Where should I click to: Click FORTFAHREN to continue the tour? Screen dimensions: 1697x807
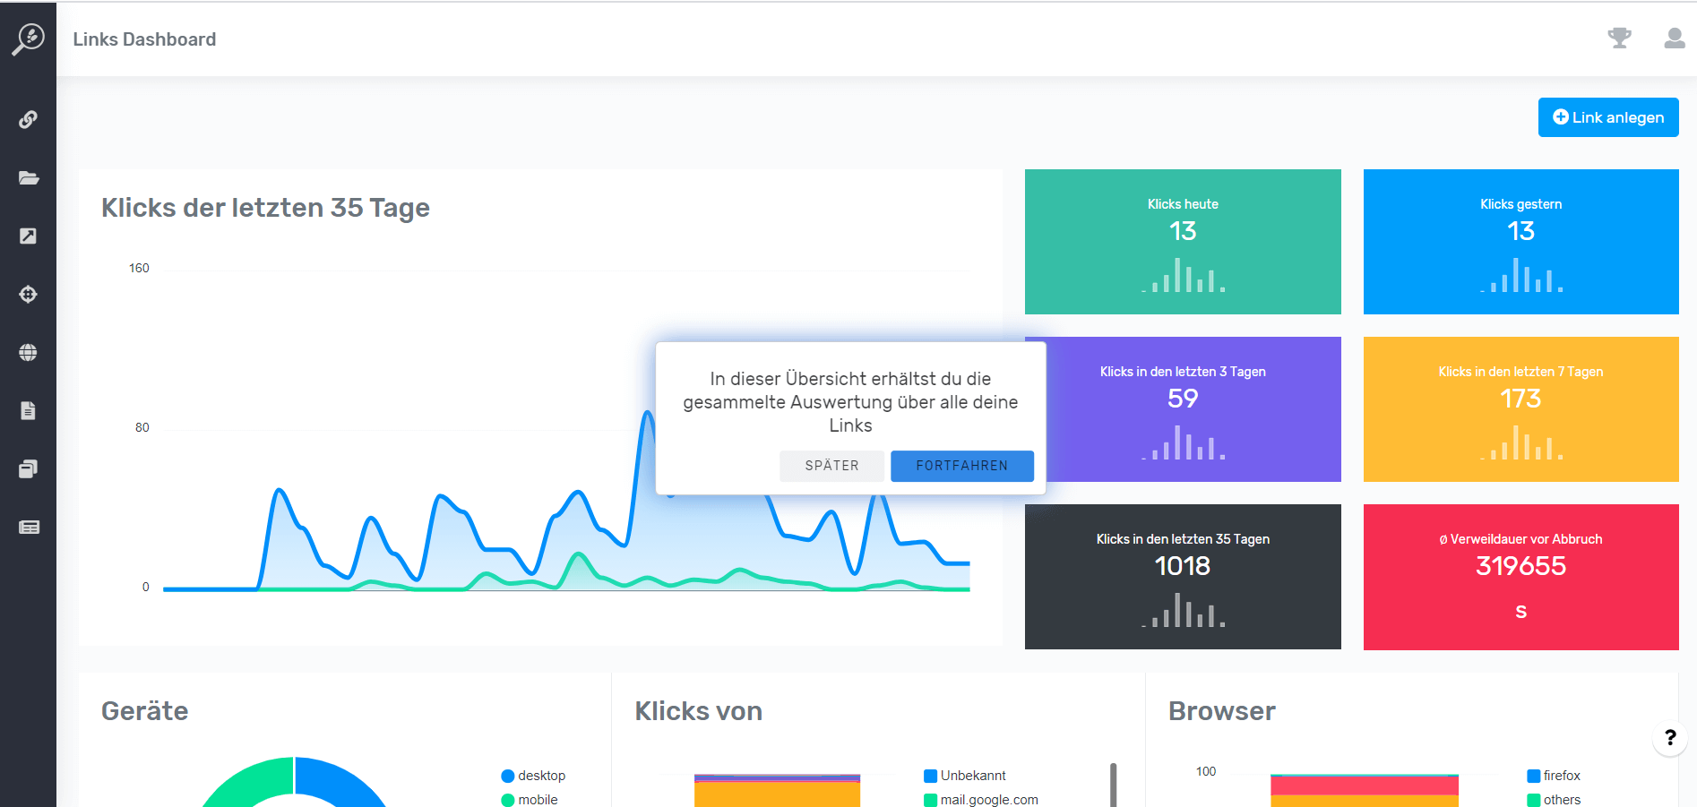click(962, 466)
